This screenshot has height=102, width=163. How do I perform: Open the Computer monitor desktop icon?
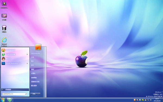4,17
